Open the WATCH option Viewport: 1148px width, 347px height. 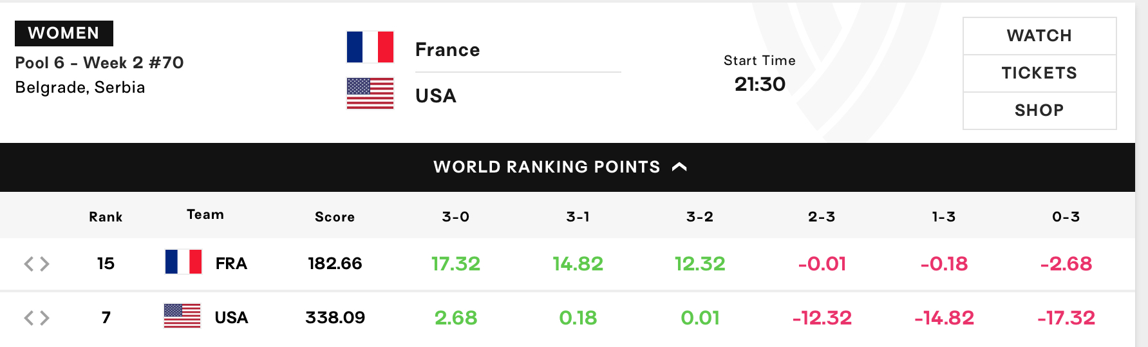click(1039, 36)
